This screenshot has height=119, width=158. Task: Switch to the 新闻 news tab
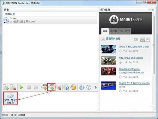point(105,31)
